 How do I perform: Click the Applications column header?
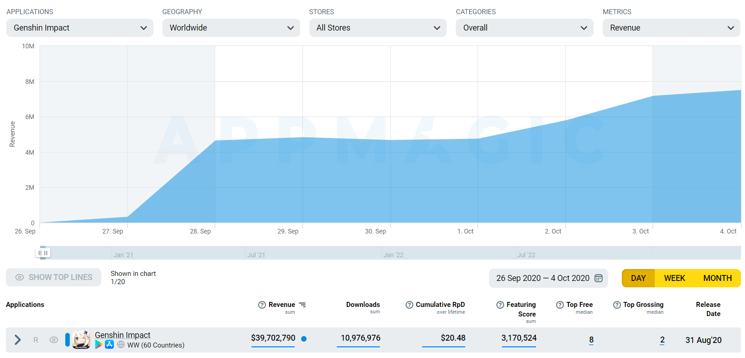point(25,305)
